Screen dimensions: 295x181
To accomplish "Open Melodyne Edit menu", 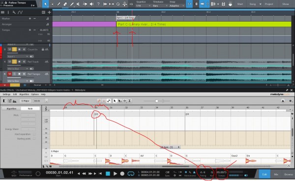I will 15,95.
